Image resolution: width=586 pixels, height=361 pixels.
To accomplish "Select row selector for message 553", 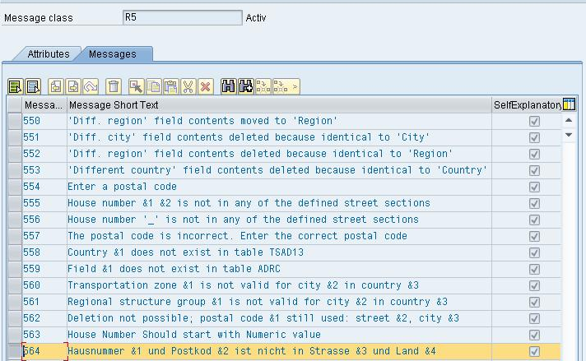I will [15, 170].
